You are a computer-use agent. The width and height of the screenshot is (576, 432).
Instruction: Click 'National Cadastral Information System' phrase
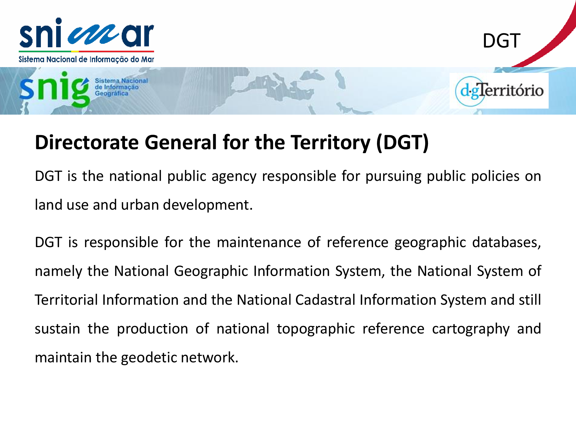tap(361, 300)
